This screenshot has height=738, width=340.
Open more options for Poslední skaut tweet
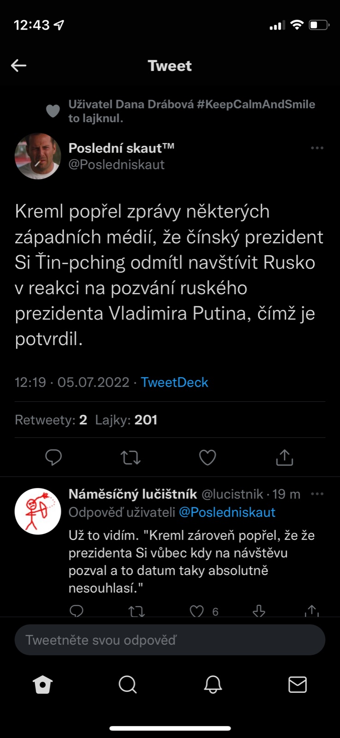point(317,148)
